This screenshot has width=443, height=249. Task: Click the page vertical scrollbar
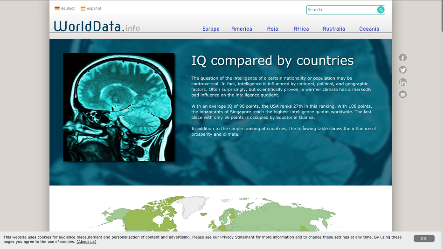pyautogui.click(x=442, y=16)
